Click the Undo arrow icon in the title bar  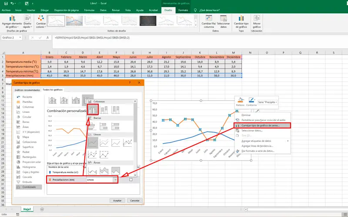pyautogui.click(x=12, y=3)
